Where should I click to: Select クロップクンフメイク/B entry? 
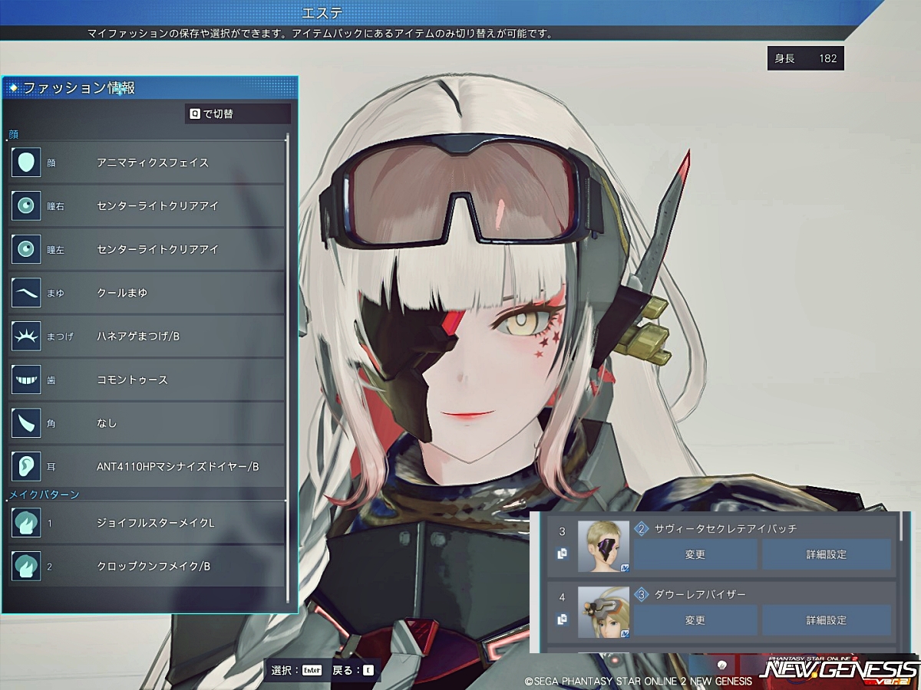[x=147, y=567]
